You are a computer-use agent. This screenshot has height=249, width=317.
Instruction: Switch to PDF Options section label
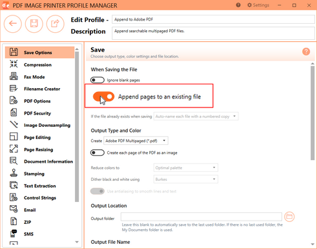[37, 101]
